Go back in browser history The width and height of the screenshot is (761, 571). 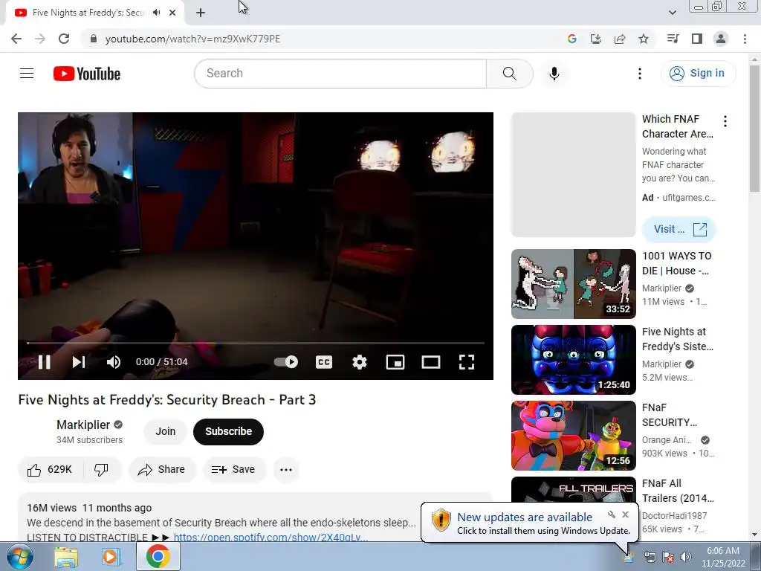[x=16, y=39]
